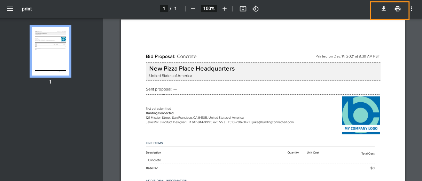Zoom out using the minus button
422x181 pixels.
(193, 9)
